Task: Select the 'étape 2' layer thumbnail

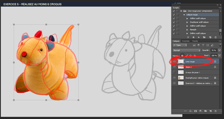Action: pos(181,67)
